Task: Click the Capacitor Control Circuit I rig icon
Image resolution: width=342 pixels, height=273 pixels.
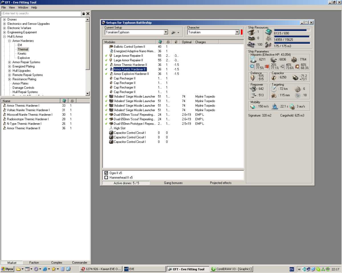Action: point(111,133)
